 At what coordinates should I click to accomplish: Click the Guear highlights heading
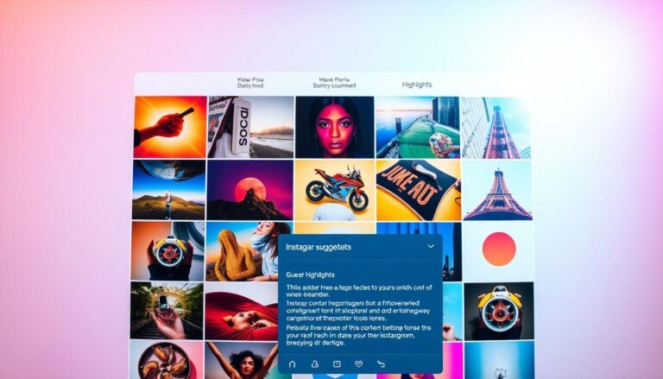click(x=310, y=275)
